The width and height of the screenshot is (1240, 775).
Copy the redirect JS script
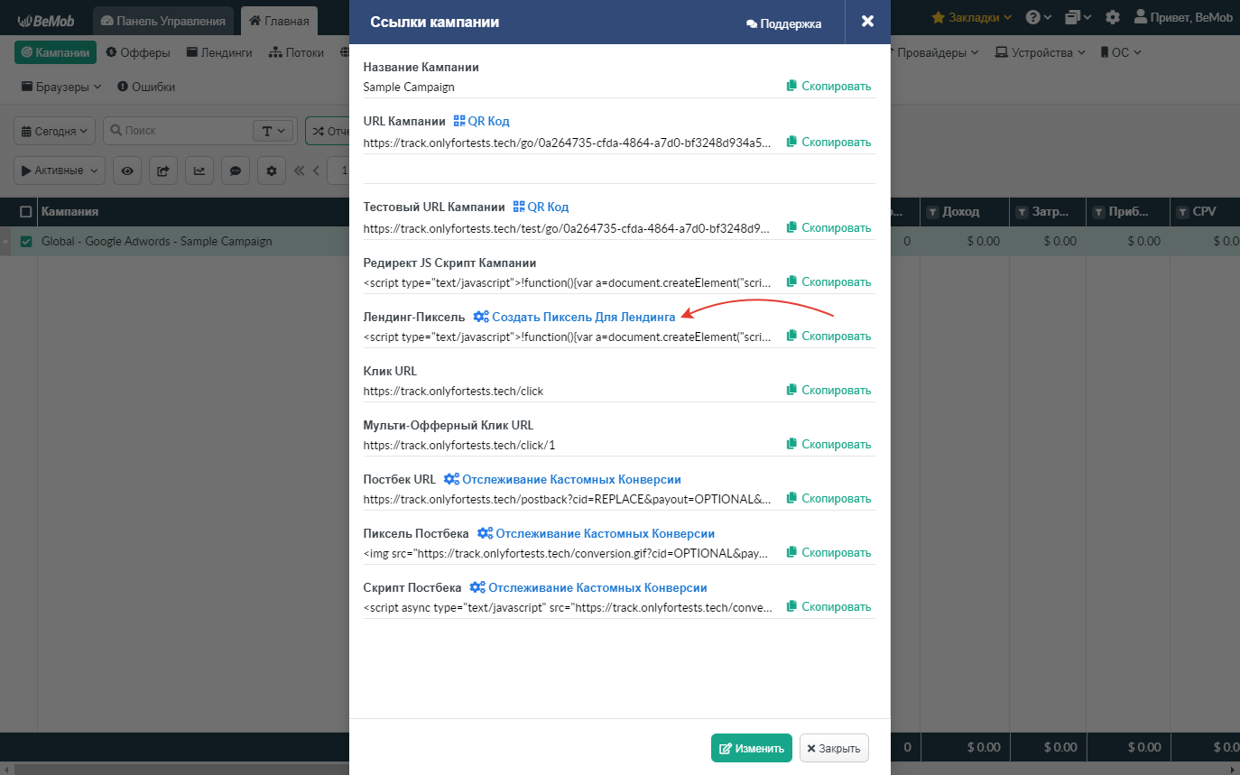pos(828,281)
